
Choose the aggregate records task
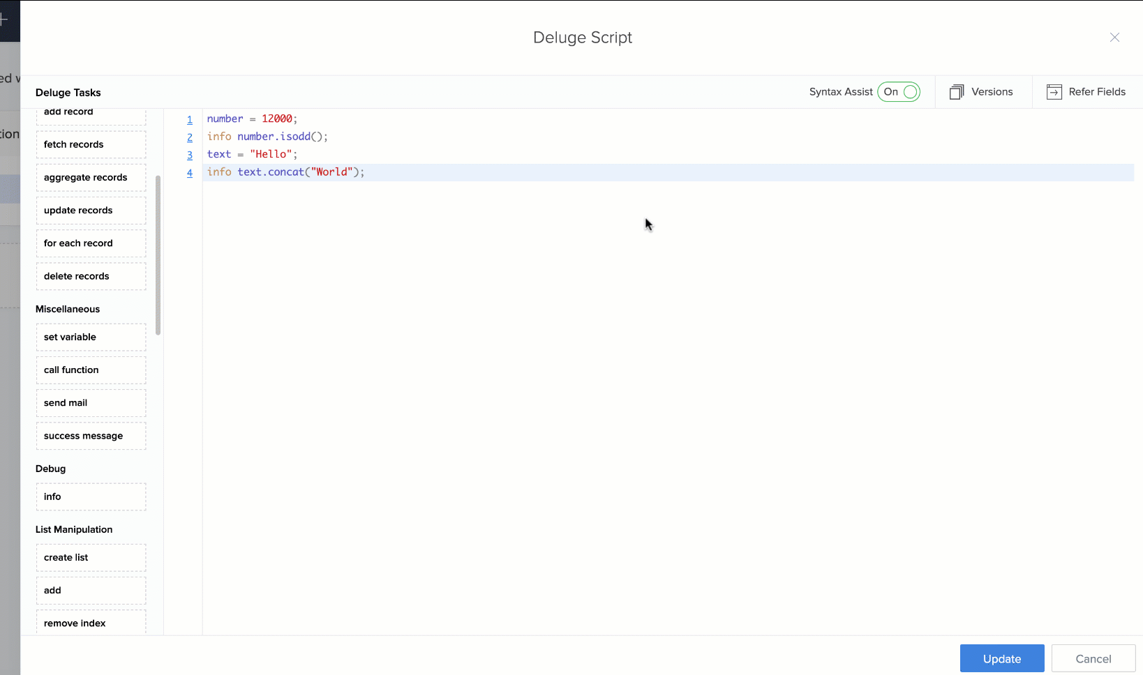tap(91, 177)
